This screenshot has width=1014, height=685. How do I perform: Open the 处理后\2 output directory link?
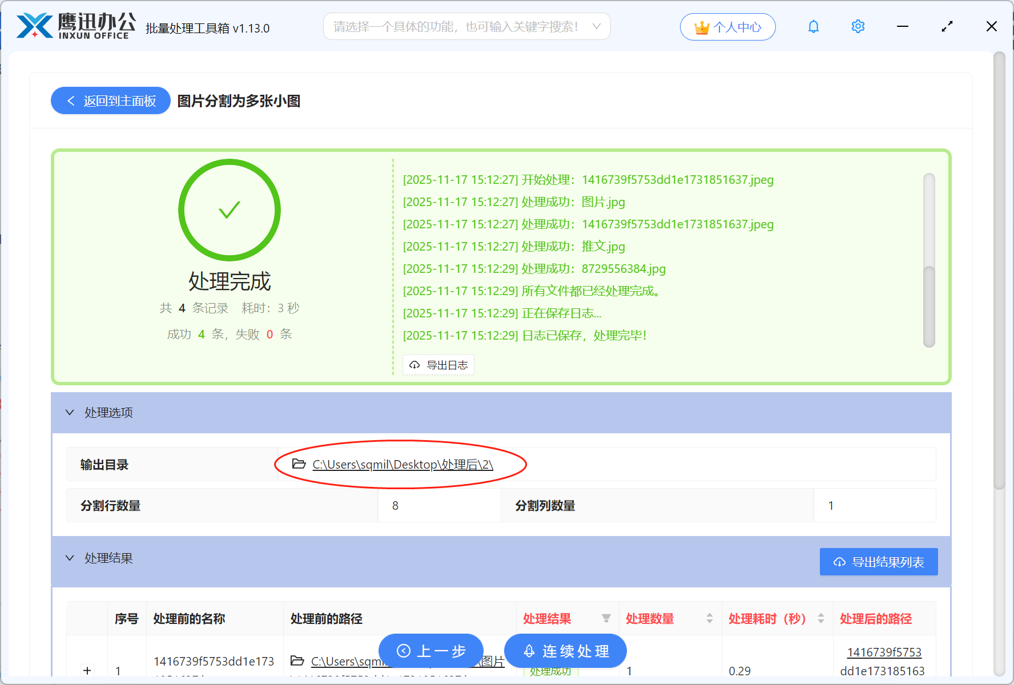pos(402,464)
